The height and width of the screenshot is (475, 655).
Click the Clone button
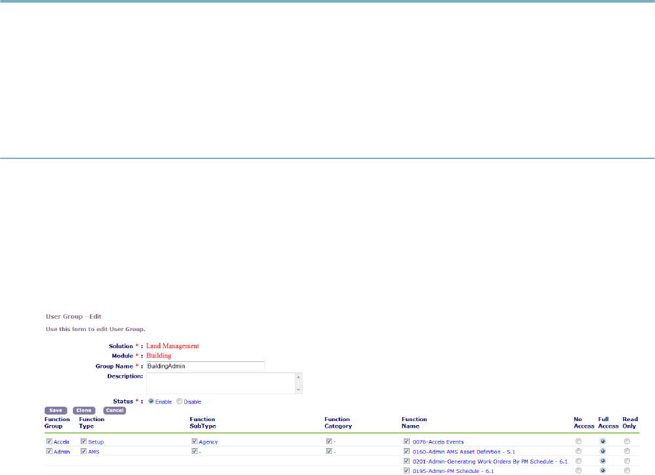click(84, 411)
